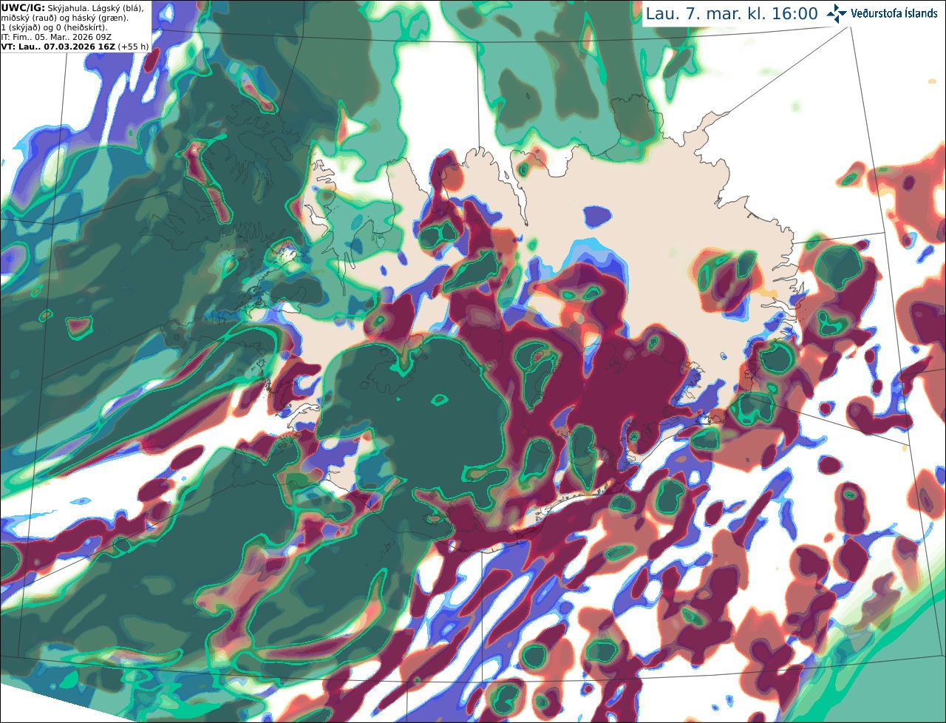Click the "1 (skýjað) og 0 (heiðskírt)." line
Screen dimensions: 946x723
pyautogui.click(x=54, y=27)
